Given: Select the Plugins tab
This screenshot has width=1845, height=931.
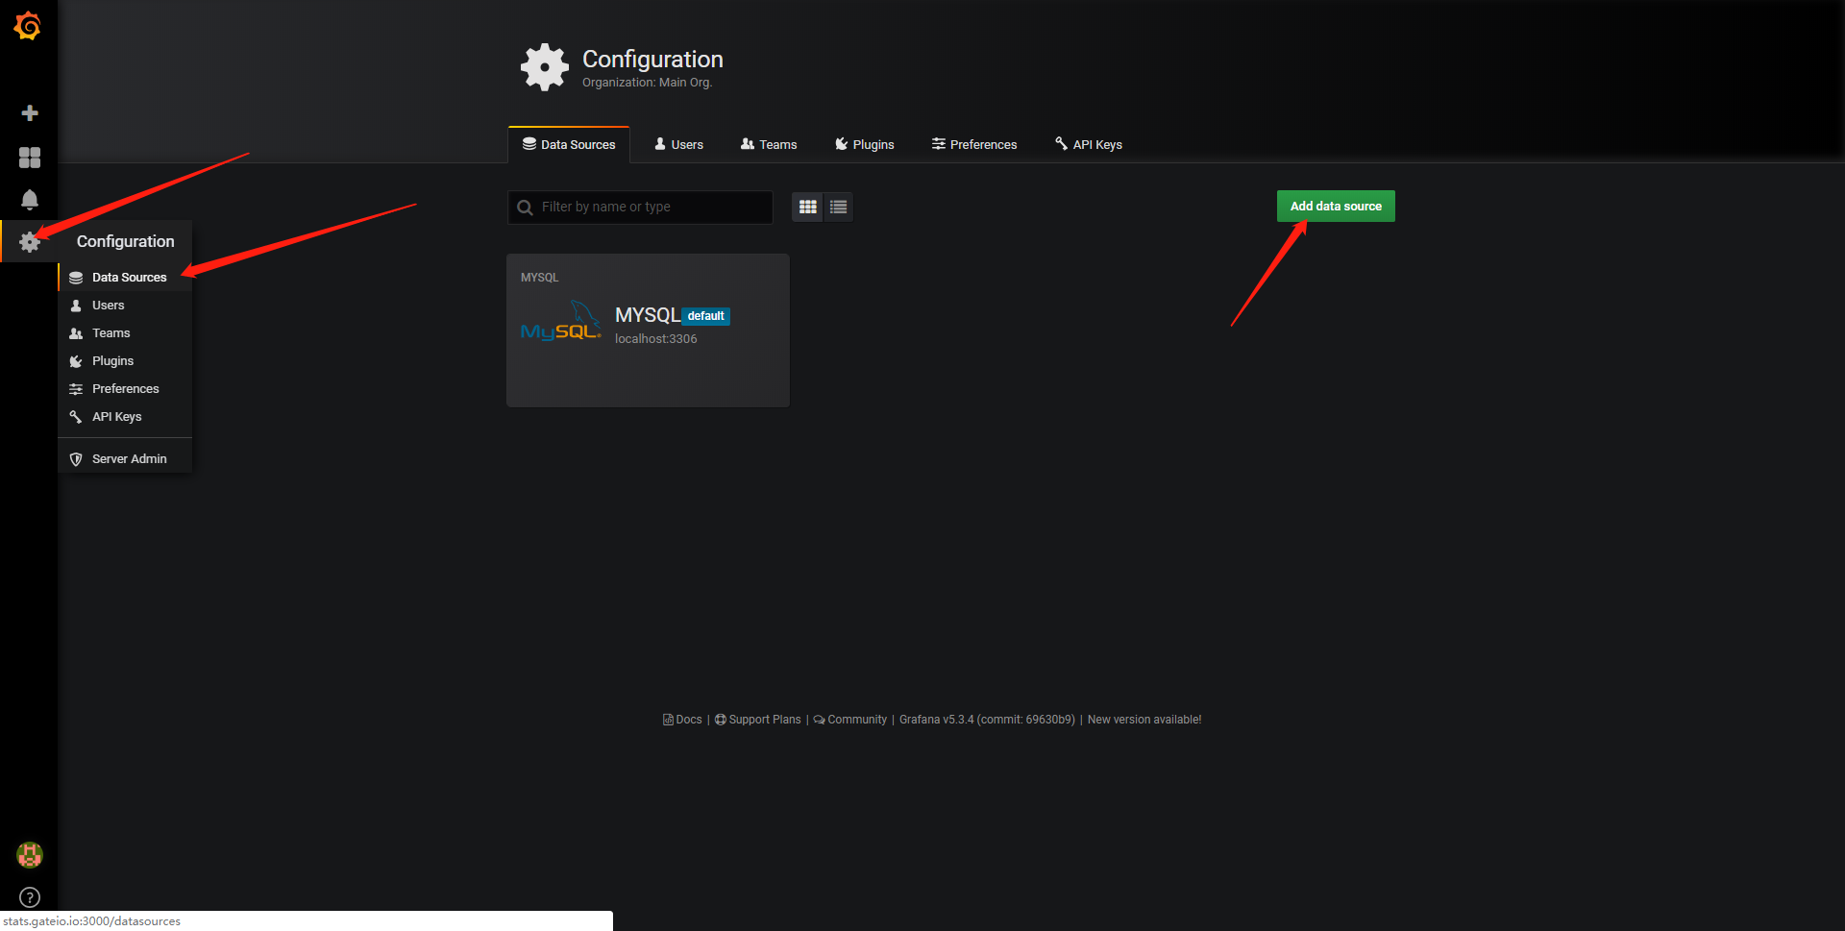Looking at the screenshot, I should click(865, 144).
